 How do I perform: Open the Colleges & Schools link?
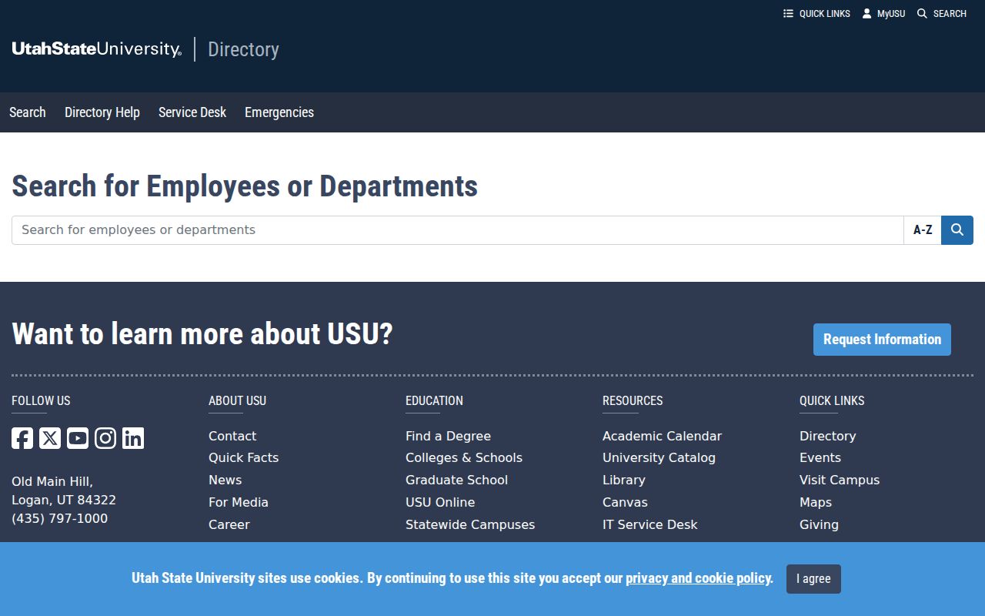click(464, 457)
